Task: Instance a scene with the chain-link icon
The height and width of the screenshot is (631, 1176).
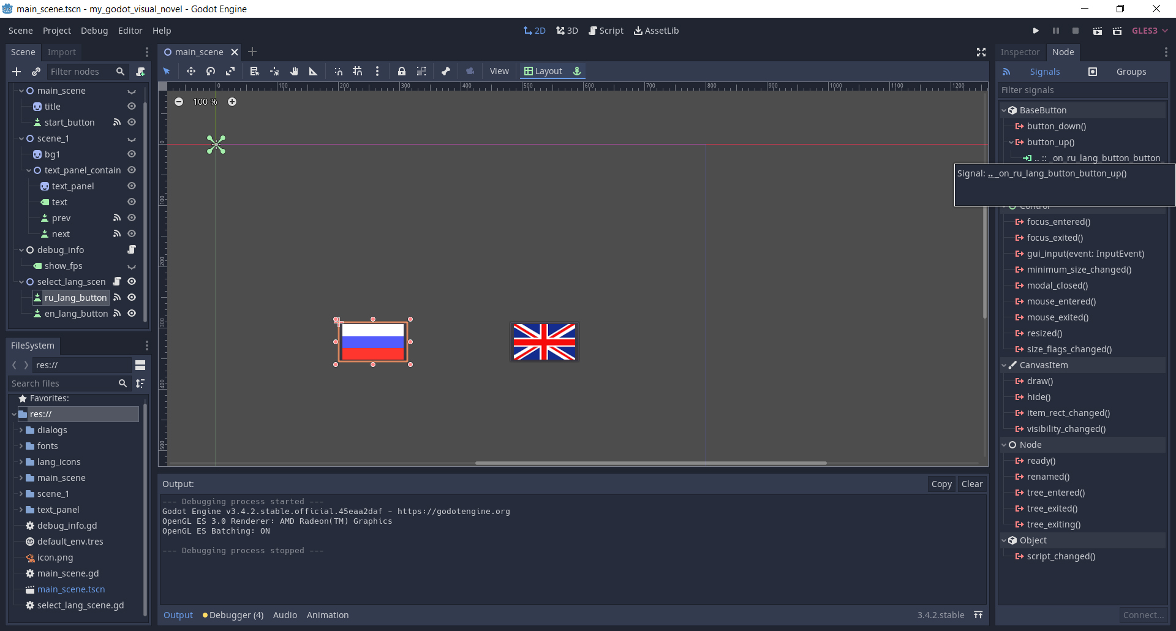Action: (36, 72)
